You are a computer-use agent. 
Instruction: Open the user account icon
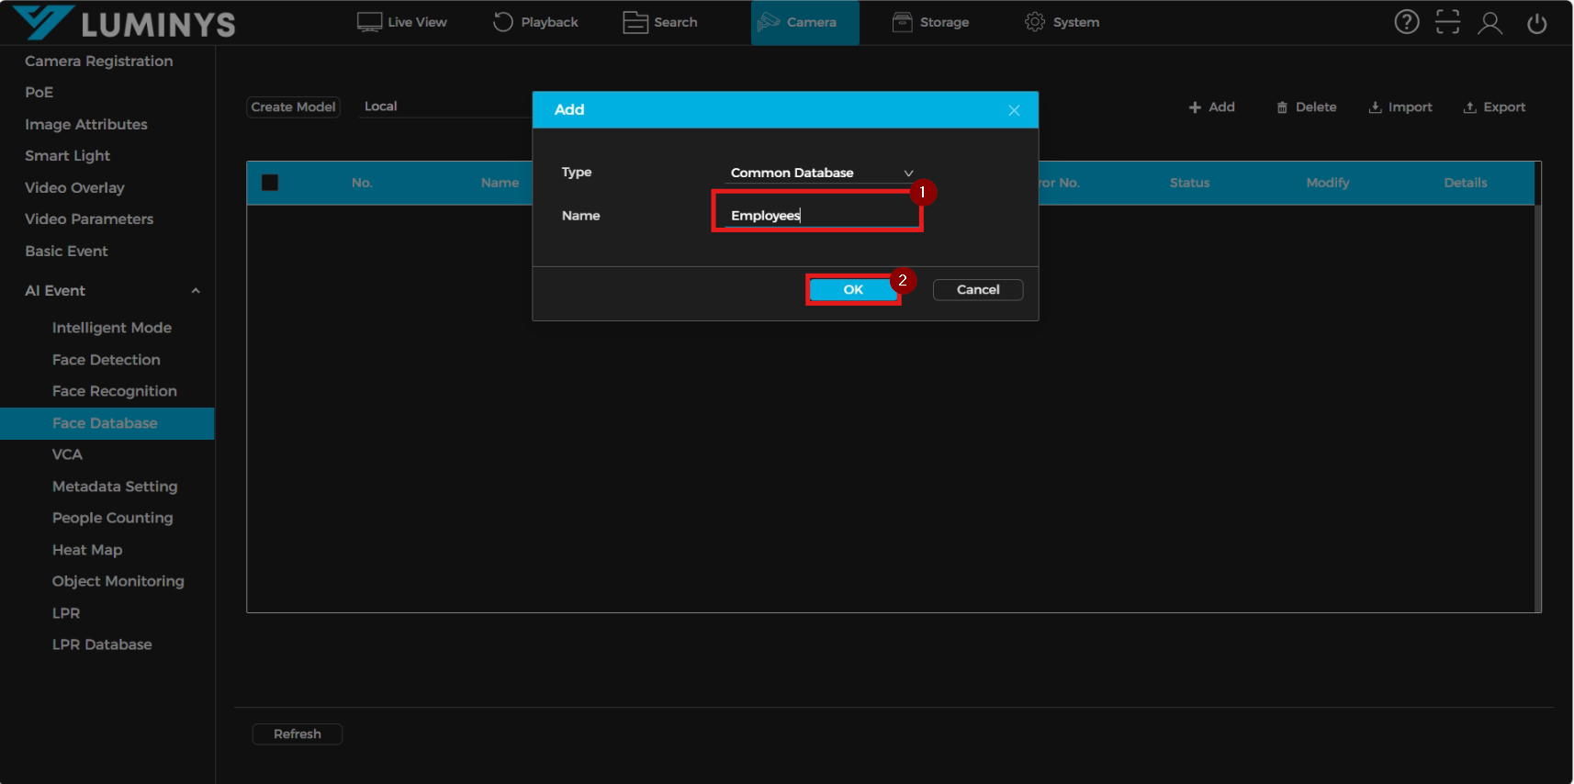1490,23
